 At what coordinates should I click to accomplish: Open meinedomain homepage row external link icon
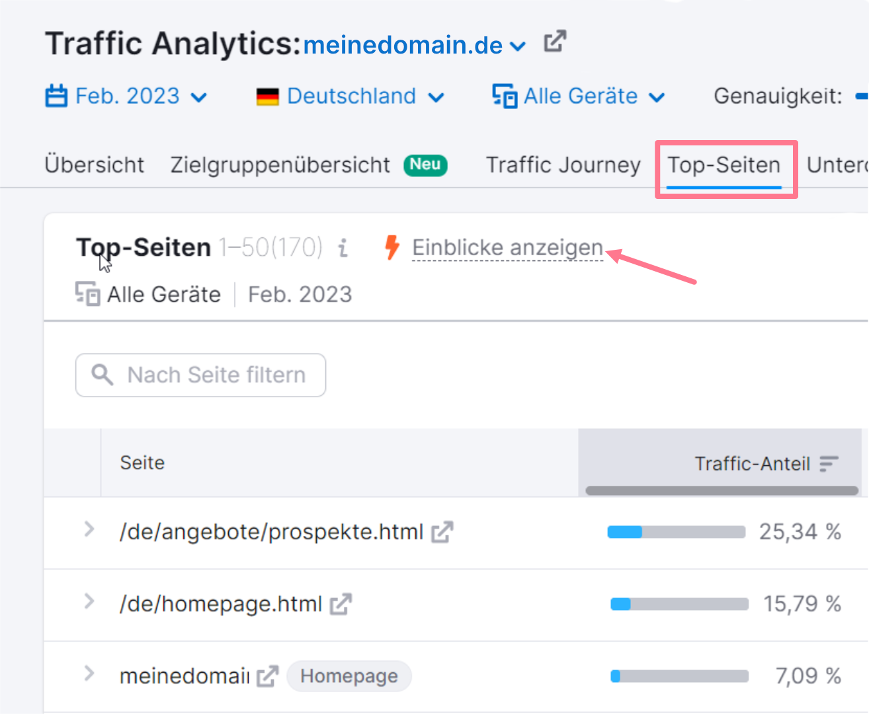(x=268, y=676)
